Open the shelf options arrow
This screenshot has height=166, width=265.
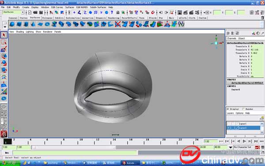tap(5, 27)
